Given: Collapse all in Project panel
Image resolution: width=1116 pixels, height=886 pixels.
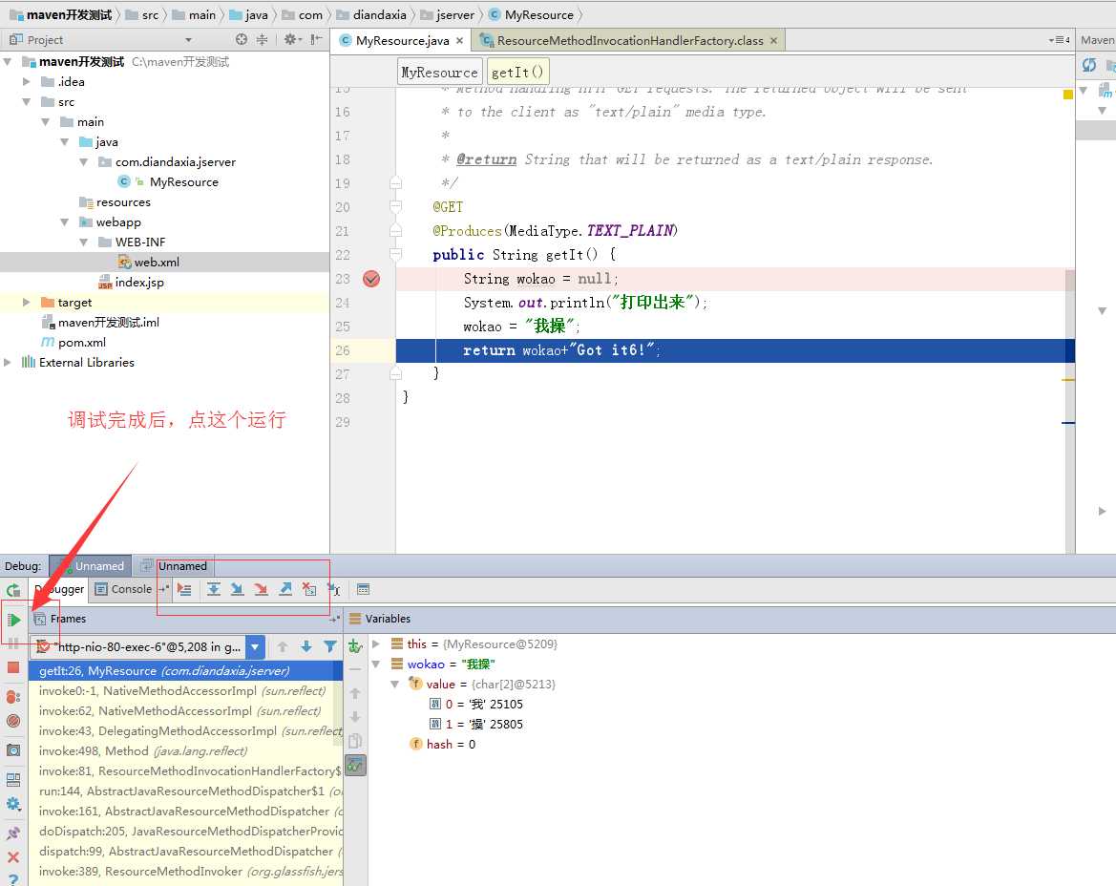Looking at the screenshot, I should click(262, 40).
